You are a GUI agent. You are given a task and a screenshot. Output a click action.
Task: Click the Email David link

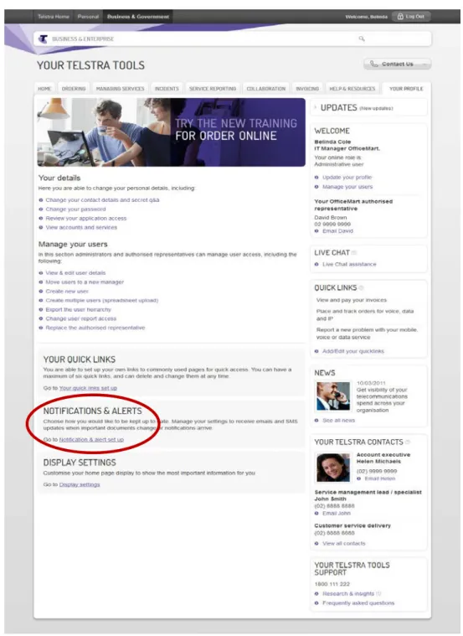[x=337, y=230]
